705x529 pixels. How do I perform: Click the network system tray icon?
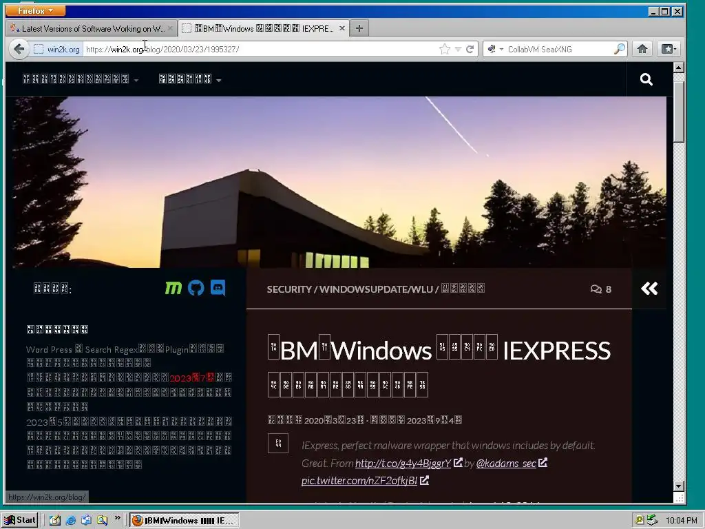click(x=651, y=521)
